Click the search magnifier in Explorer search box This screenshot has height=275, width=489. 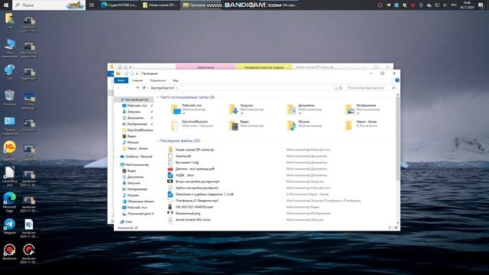click(393, 88)
